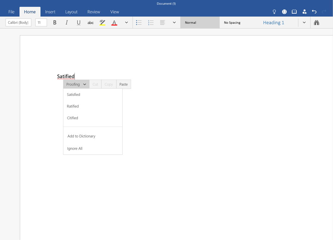Viewport: 333px width, 240px height.
Task: Open the Proofing dropdown in context menu
Action: pyautogui.click(x=76, y=84)
